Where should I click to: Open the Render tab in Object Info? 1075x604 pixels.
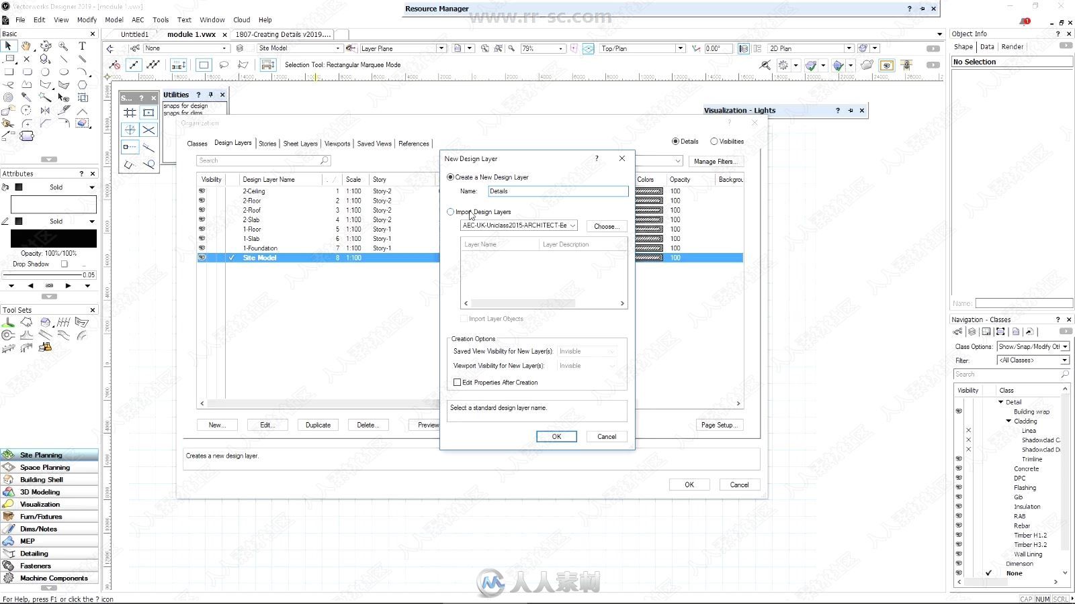pos(1013,47)
